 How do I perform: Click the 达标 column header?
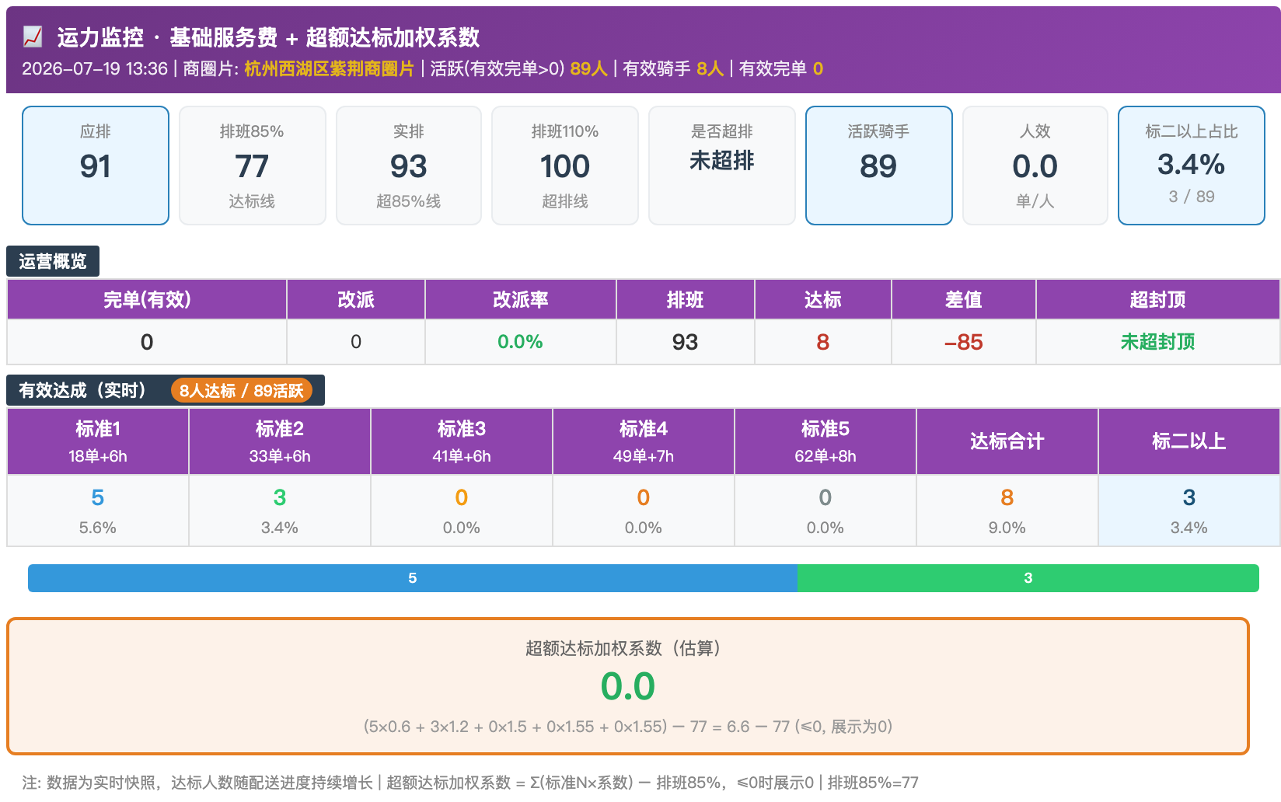point(823,299)
